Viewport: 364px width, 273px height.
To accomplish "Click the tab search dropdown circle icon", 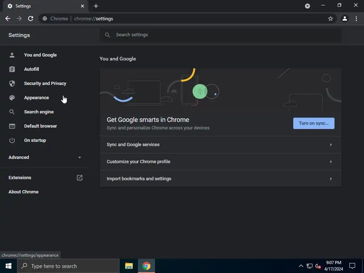I will 307,6.
